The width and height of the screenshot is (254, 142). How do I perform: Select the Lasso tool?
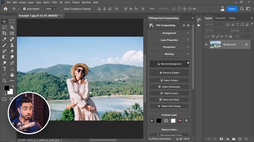[x=4, y=27]
